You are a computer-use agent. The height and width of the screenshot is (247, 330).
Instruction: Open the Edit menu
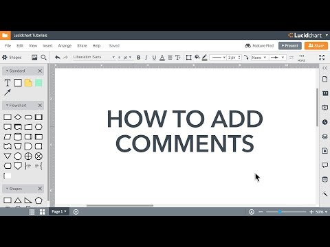coord(20,46)
